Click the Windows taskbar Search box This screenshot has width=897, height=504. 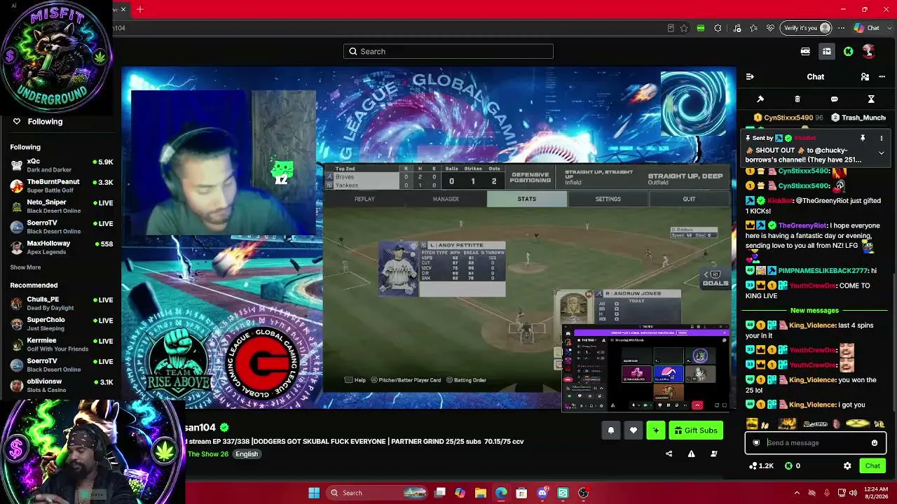(x=378, y=493)
